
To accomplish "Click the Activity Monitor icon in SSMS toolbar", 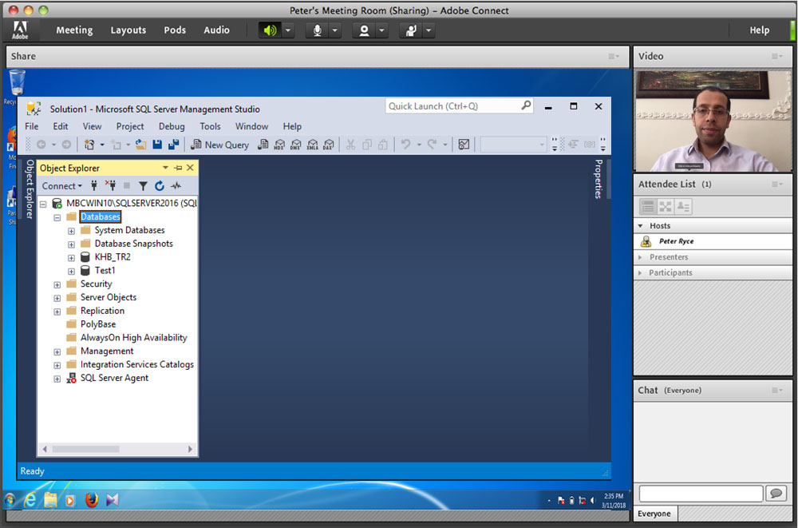I will click(x=464, y=145).
